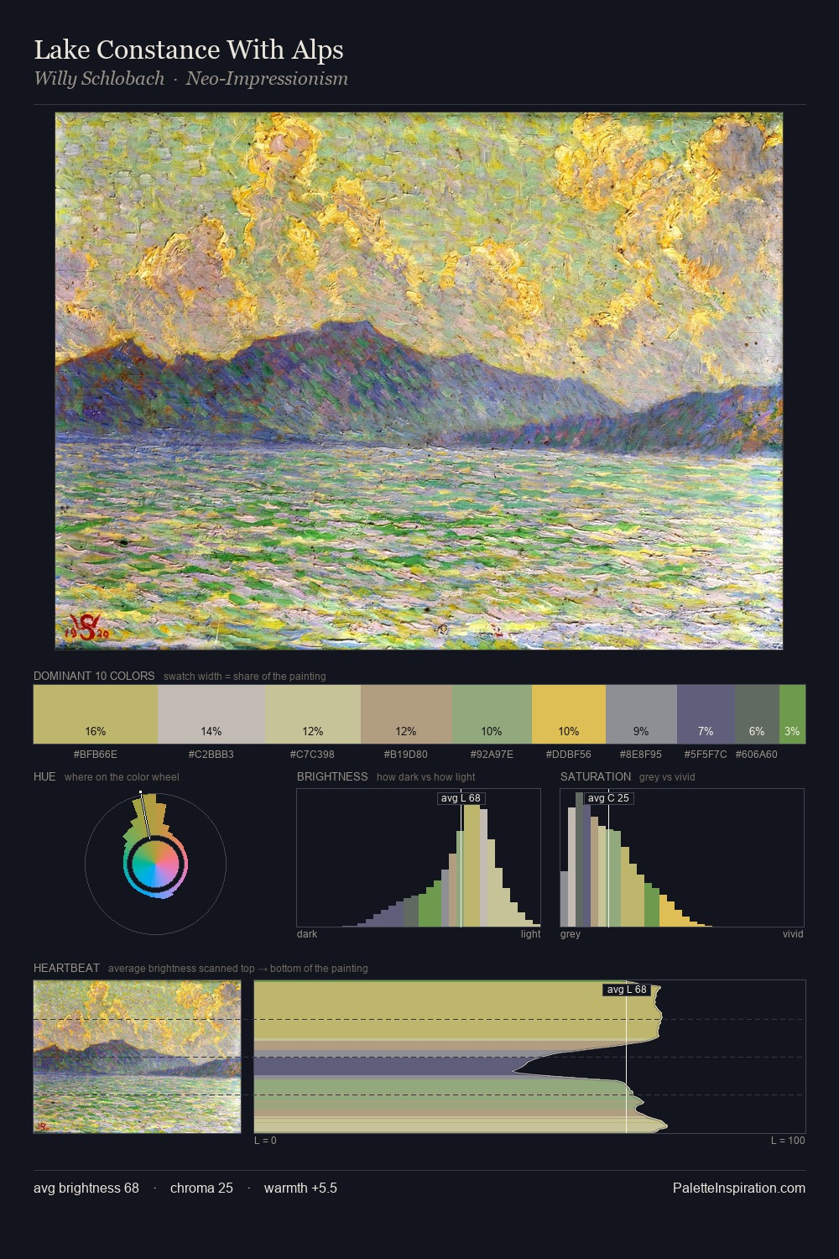Click 'swatch width = share of the painting'

point(245,677)
